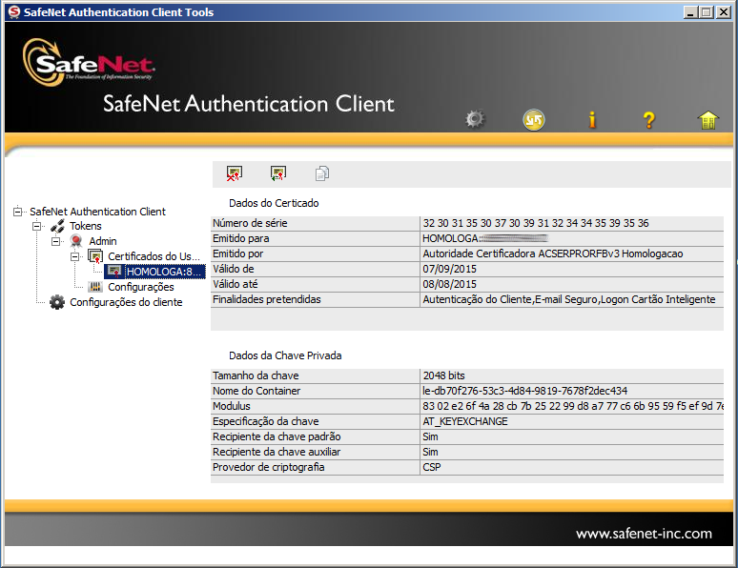Select HOMOLOGA:8... certificate tree item
738x568 pixels.
[x=165, y=272]
